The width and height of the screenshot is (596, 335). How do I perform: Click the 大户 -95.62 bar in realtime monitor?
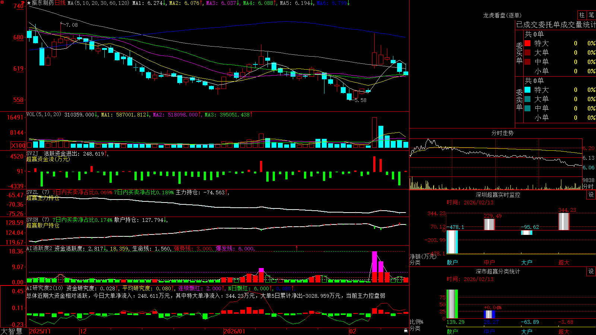pos(527,233)
